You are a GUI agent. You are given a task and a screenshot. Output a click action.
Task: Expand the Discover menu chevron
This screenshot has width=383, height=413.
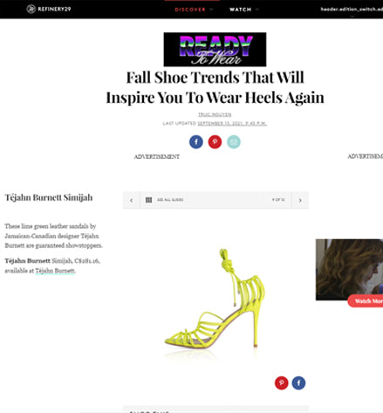click(211, 10)
